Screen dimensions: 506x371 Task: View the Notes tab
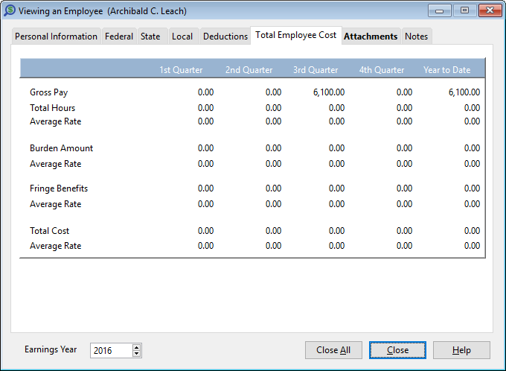point(416,37)
